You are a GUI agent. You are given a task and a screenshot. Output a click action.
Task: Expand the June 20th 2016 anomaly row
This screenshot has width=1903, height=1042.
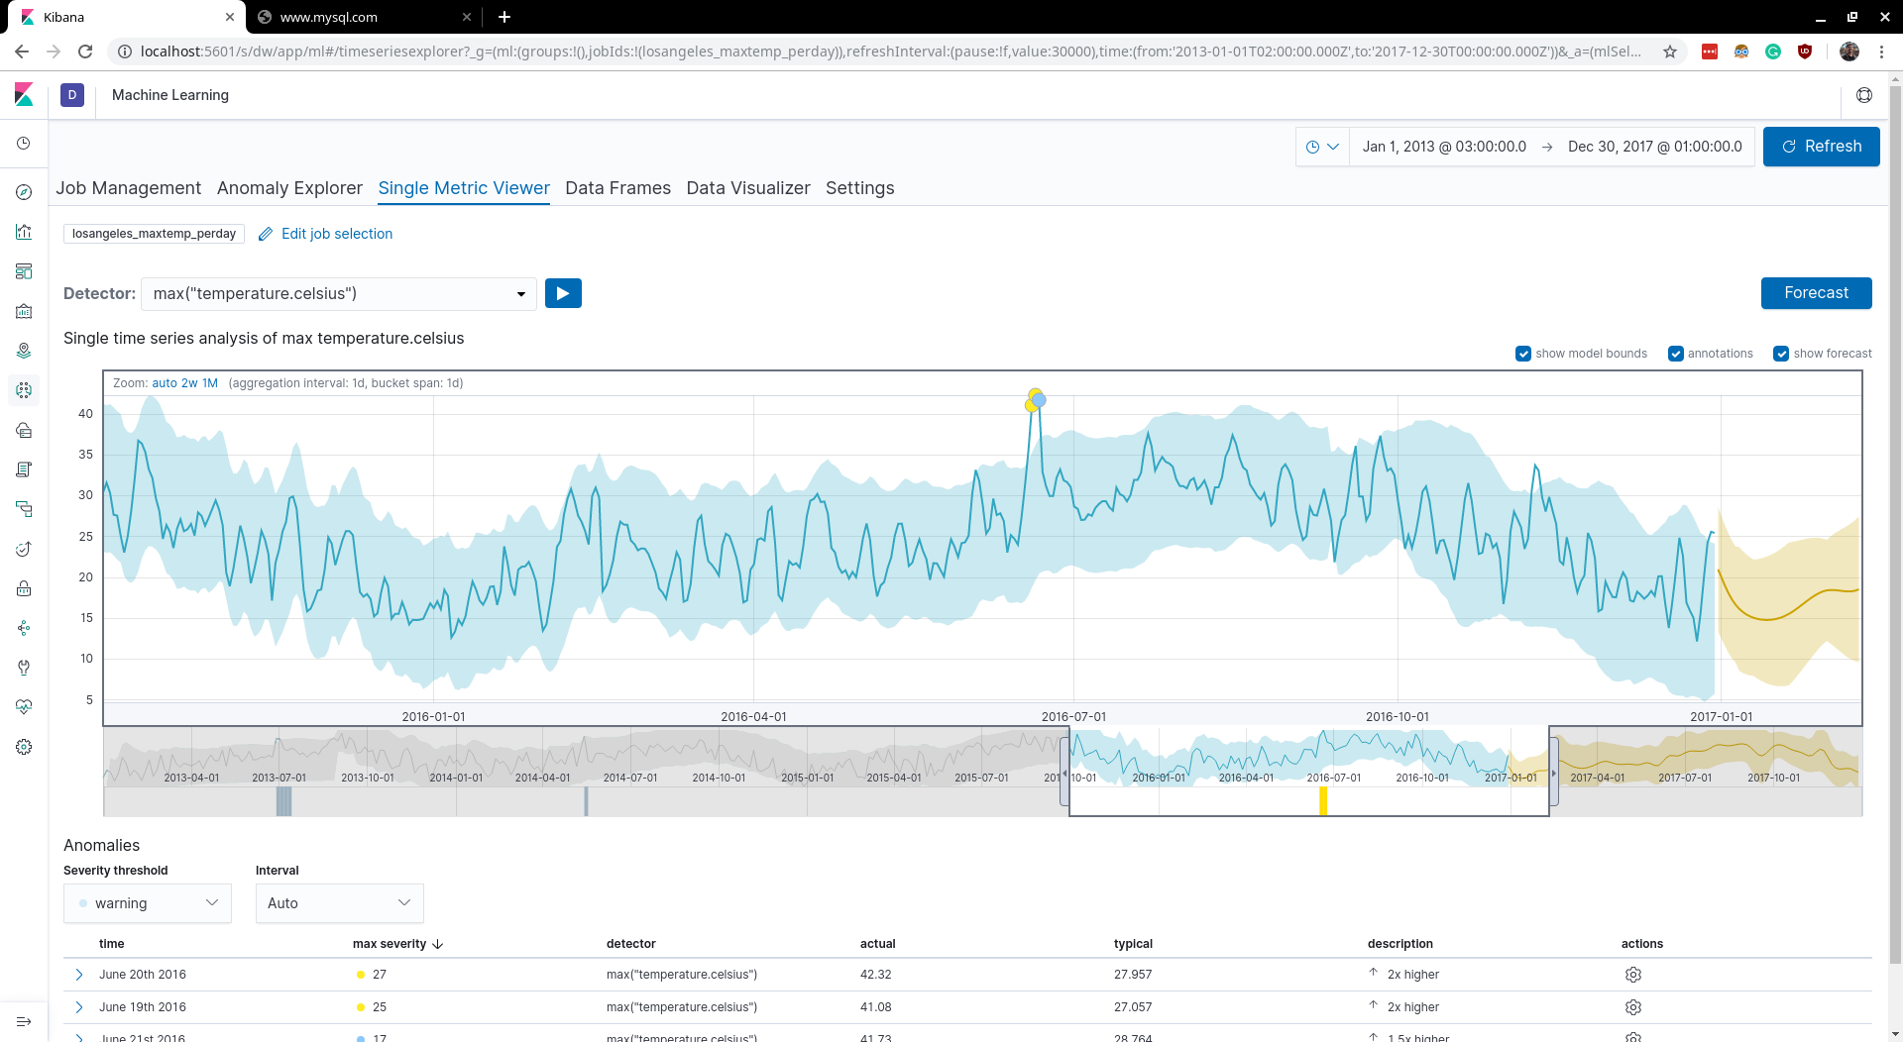tap(79, 975)
